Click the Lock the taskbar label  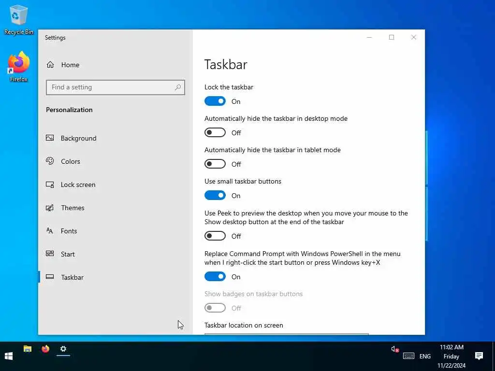[x=229, y=87]
